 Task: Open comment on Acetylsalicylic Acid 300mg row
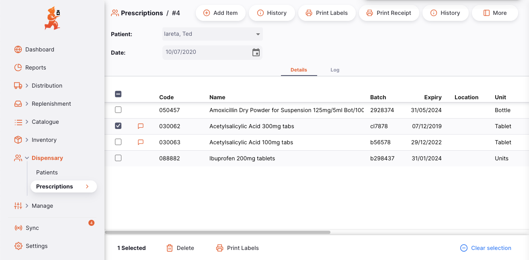click(141, 126)
